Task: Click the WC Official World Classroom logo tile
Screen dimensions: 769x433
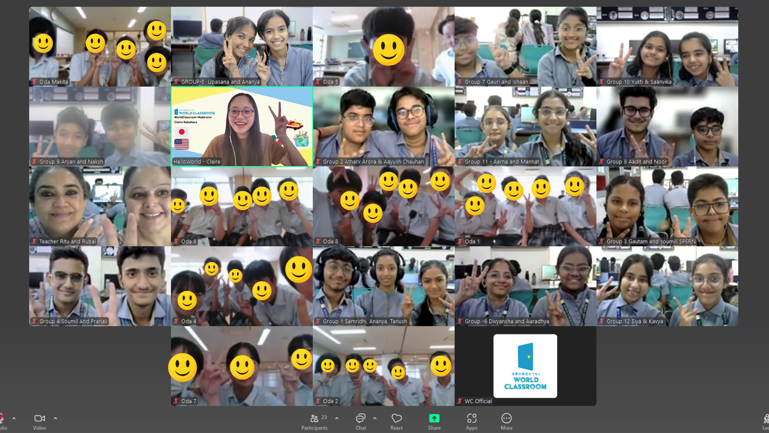Action: coord(525,366)
